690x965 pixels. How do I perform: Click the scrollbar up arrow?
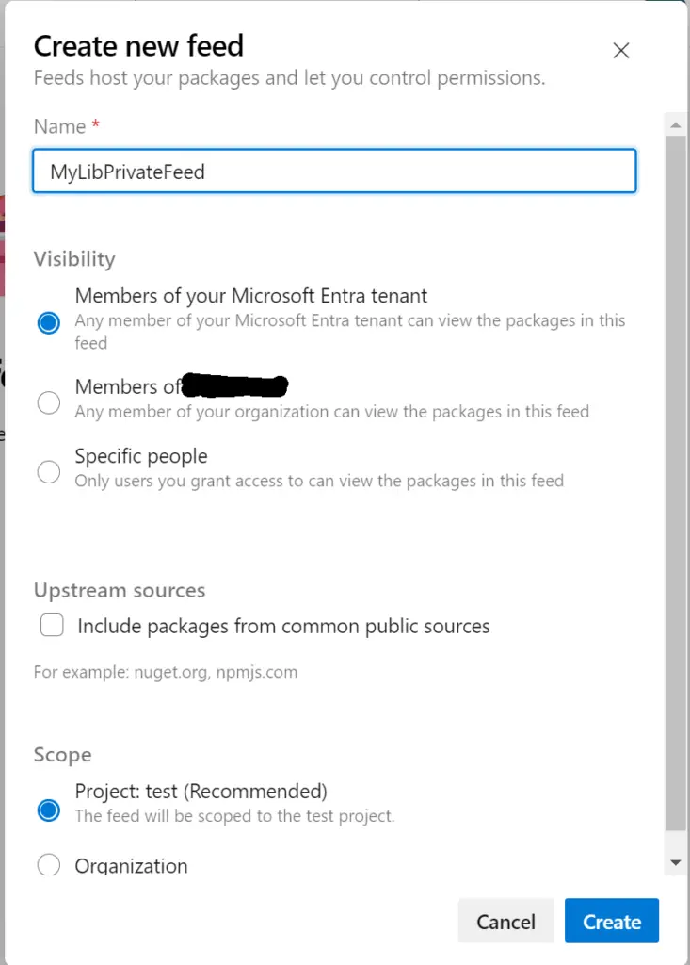[x=676, y=125]
